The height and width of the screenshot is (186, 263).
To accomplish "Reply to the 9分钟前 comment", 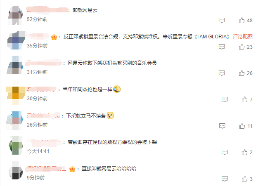I will (x=225, y=179).
